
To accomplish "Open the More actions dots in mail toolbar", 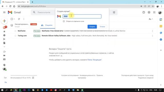I will pyautogui.click(x=24, y=19).
